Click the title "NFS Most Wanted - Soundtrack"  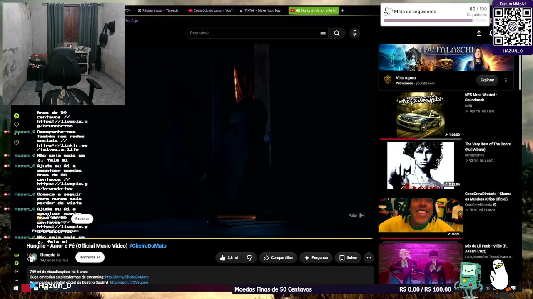(x=481, y=98)
